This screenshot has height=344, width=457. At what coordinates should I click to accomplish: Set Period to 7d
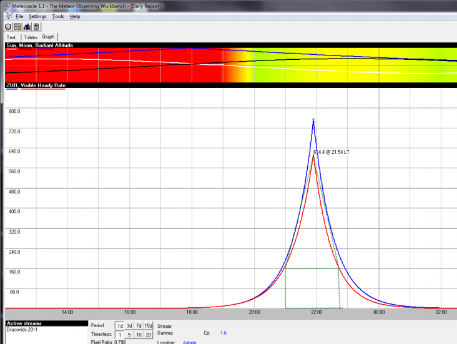click(x=139, y=326)
